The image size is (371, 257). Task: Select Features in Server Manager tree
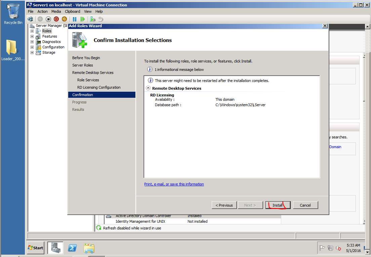coord(49,36)
